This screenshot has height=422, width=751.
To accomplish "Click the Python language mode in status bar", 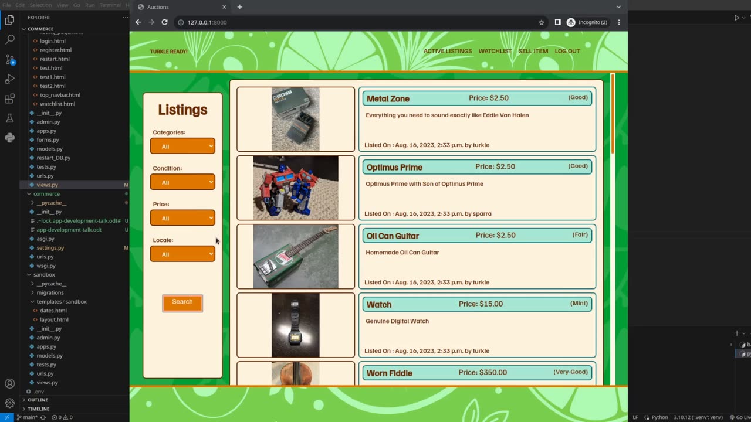I will [x=659, y=417].
